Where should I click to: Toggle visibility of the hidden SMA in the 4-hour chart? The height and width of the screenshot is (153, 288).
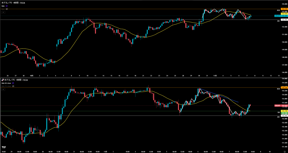6,9
